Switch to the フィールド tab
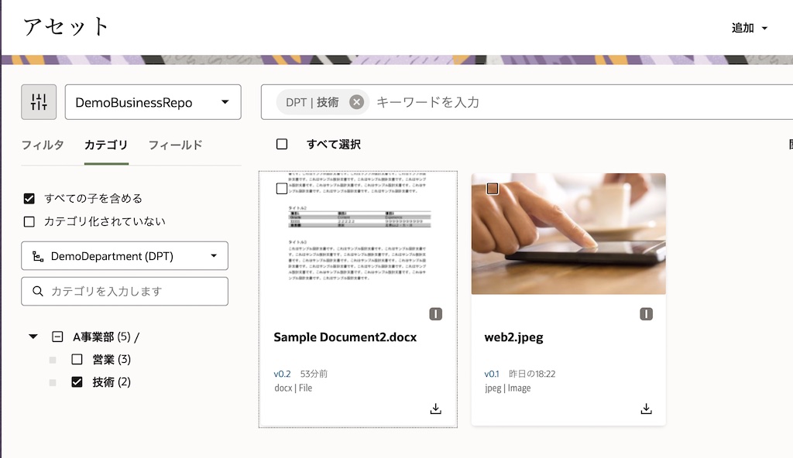 pos(177,145)
